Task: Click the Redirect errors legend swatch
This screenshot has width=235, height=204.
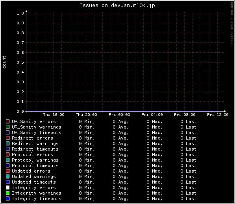Action: click(x=7, y=138)
